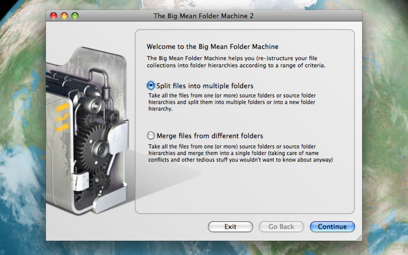This screenshot has height=255, width=408.
Task: Click the title bar text 'The Big Mean Folder Machine 2'
Action: click(203, 16)
